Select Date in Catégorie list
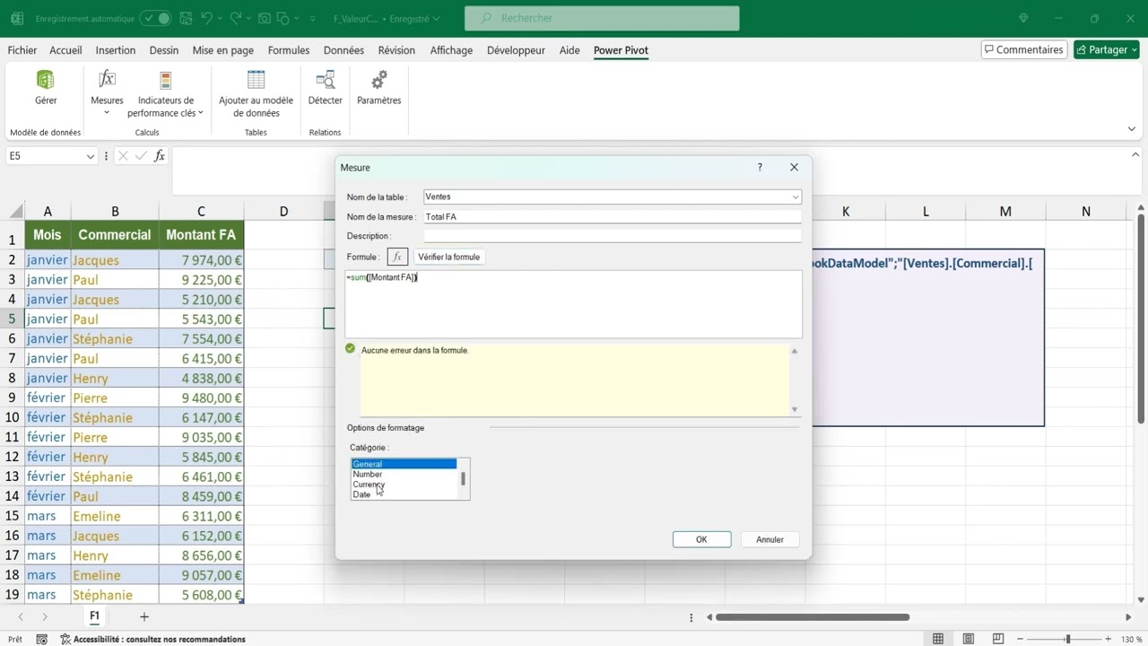 [361, 494]
